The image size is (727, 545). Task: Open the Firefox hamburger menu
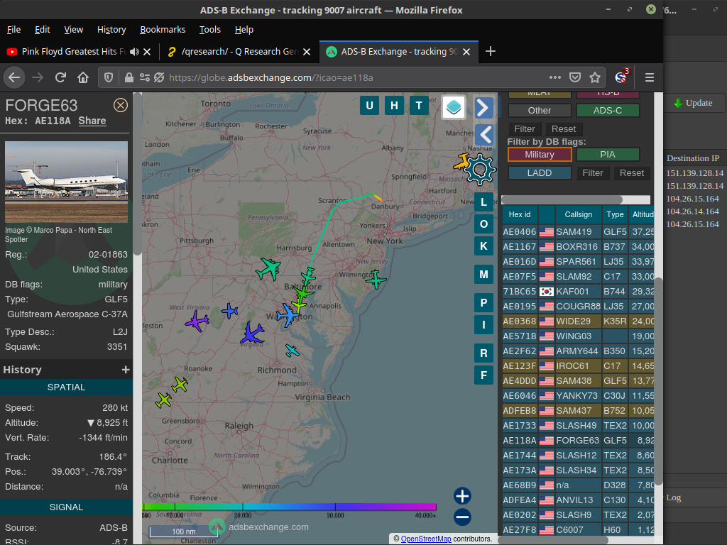650,77
